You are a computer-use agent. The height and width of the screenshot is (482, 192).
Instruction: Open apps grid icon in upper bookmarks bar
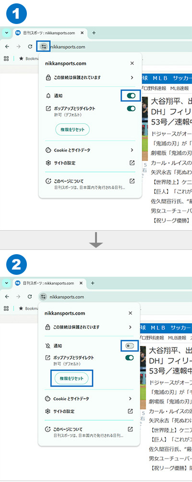coord(6,59)
